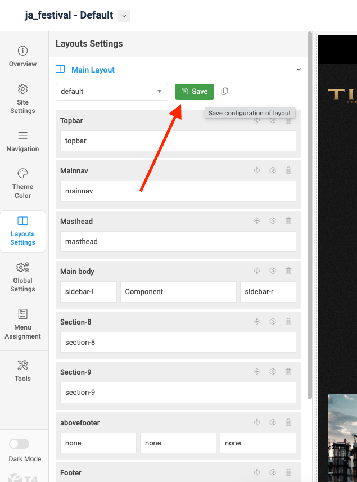357x482 pixels.
Task: Delete the abovefooter row with trash icon
Action: [x=288, y=422]
